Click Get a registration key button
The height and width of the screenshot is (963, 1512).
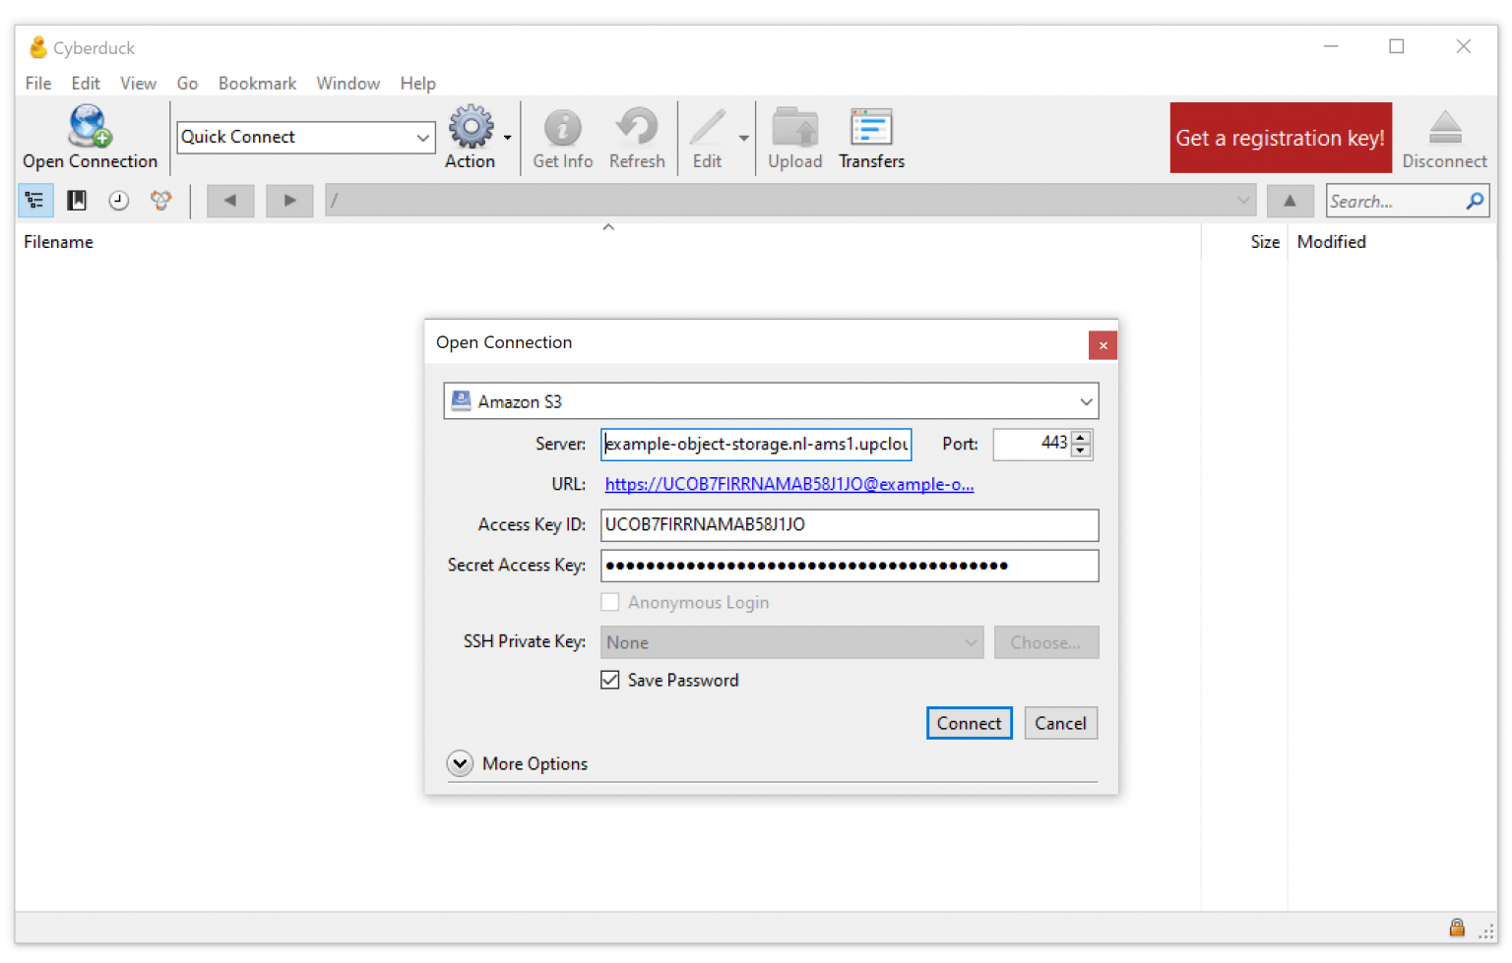(1281, 138)
